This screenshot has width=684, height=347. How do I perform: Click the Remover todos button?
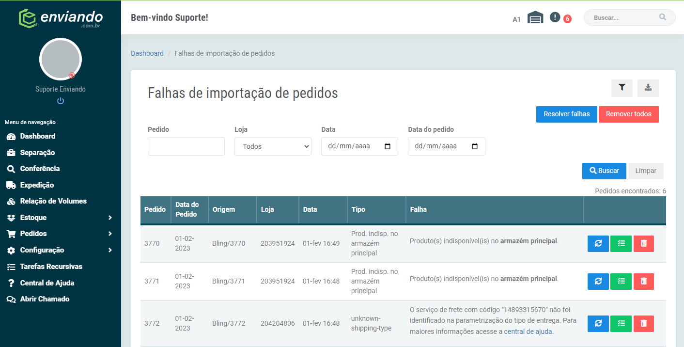(x=629, y=114)
